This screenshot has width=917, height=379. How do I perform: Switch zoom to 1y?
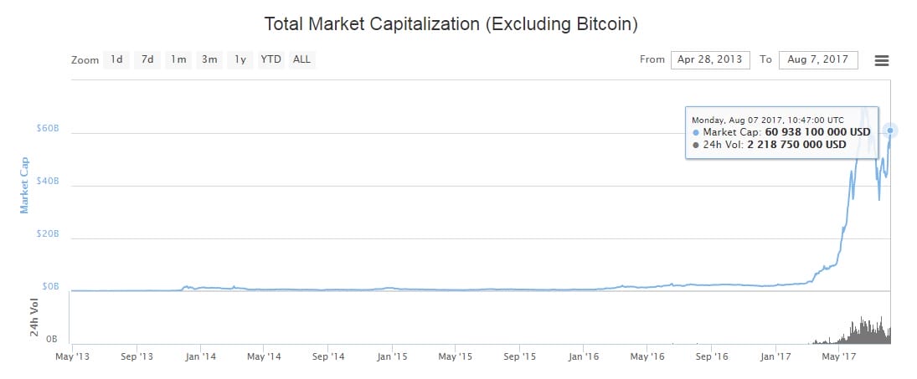tap(240, 59)
